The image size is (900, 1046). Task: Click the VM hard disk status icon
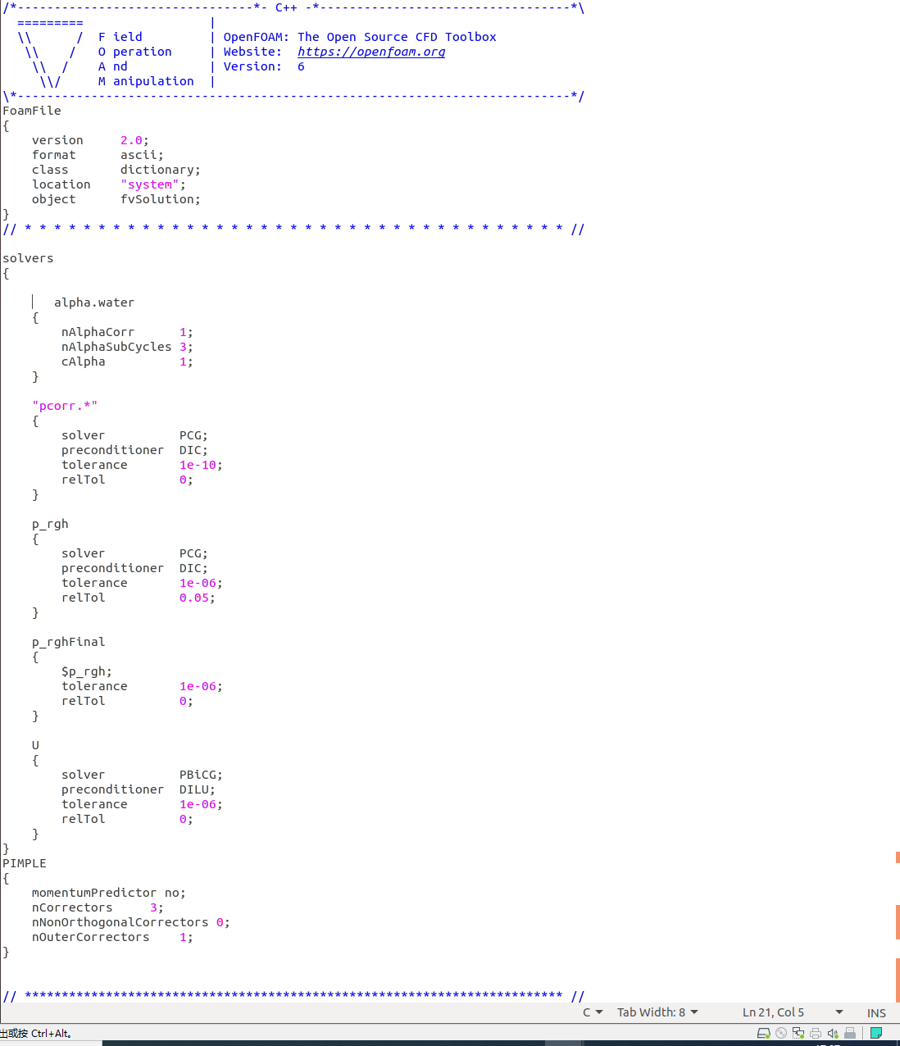coord(763,1033)
